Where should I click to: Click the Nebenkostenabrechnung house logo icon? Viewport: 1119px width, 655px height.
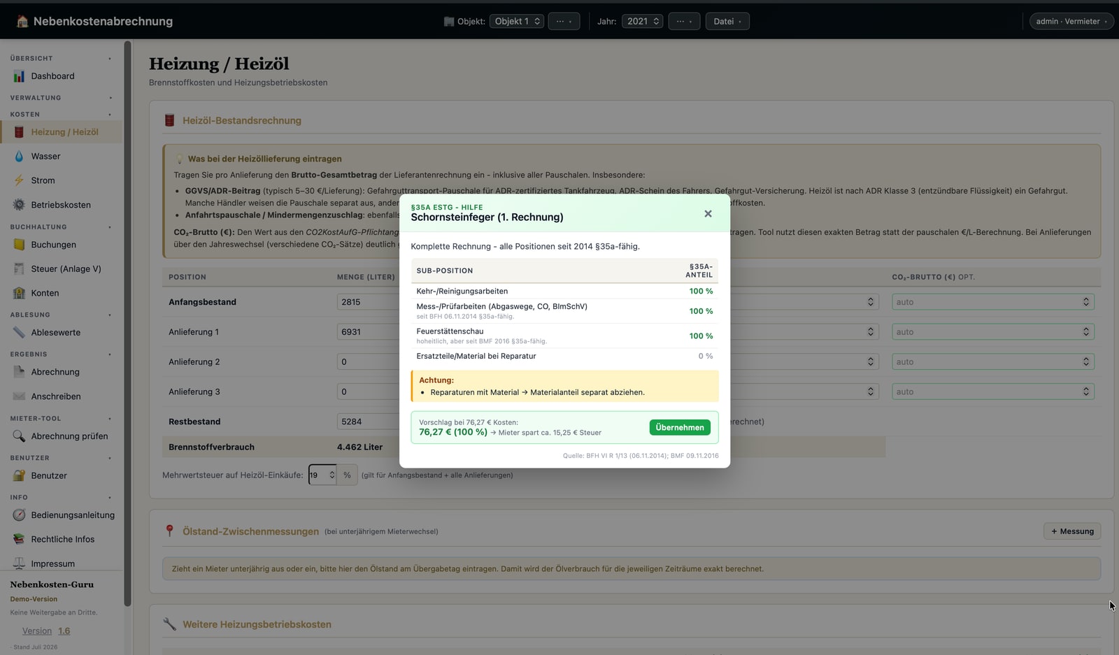click(x=22, y=21)
